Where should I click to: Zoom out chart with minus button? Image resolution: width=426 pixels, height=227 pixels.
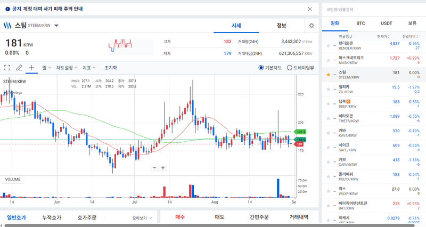click(x=154, y=168)
